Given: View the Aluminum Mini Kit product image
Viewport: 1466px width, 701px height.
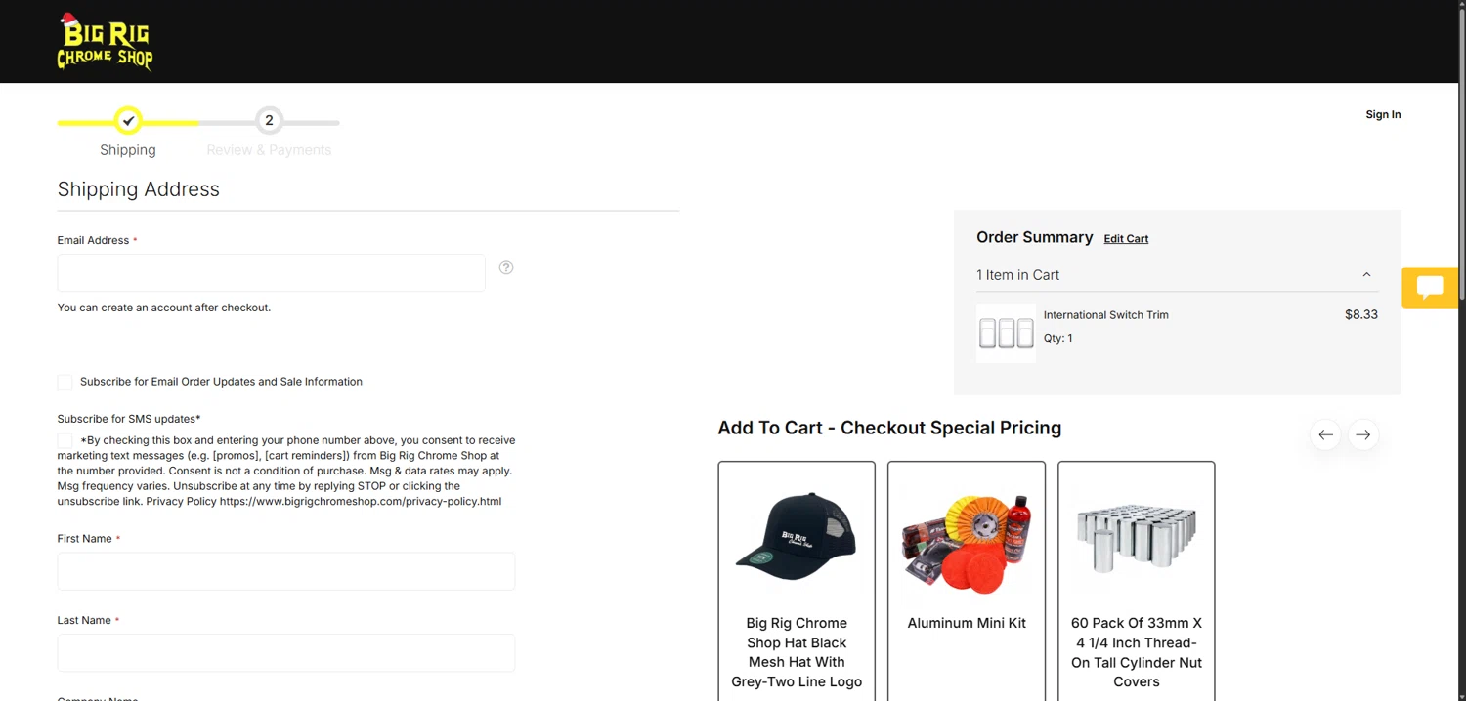Looking at the screenshot, I should (x=967, y=543).
